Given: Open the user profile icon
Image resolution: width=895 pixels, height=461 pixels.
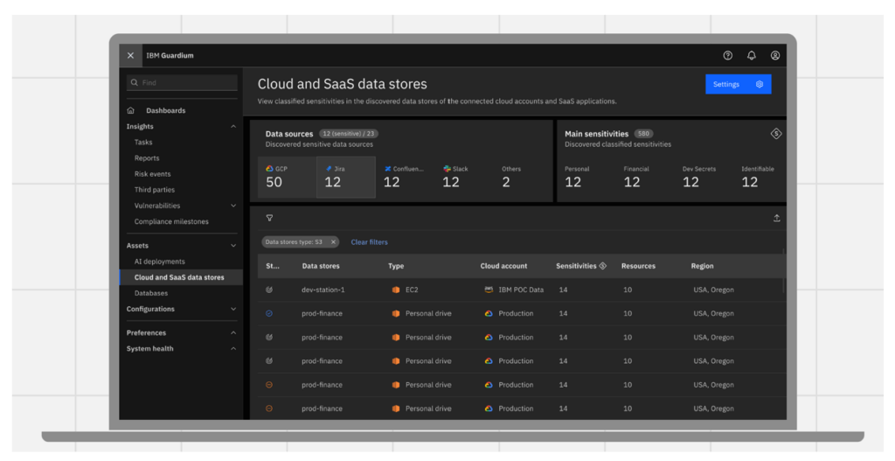Looking at the screenshot, I should 774,55.
